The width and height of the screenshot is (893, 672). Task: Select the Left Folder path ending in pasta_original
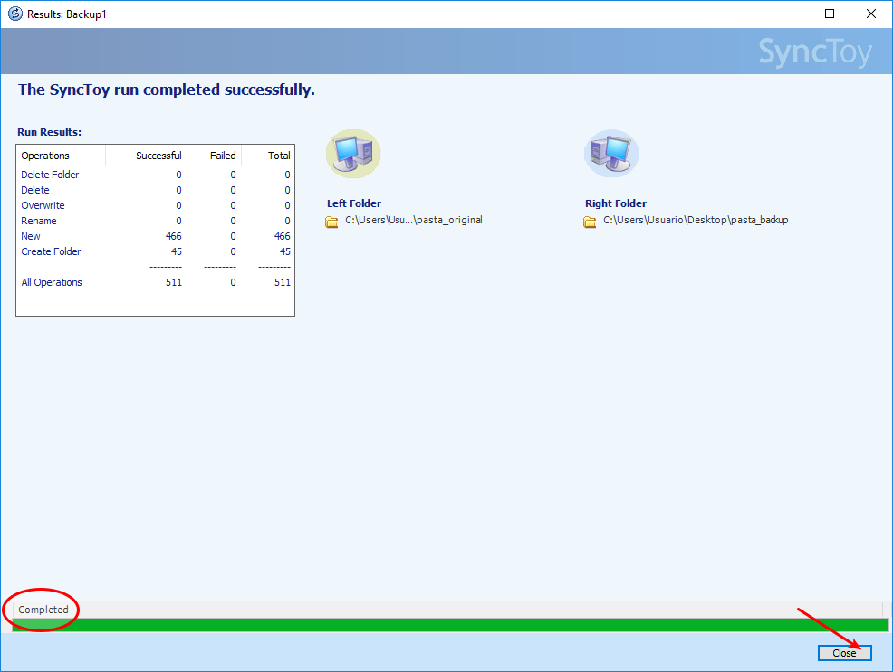coord(414,220)
